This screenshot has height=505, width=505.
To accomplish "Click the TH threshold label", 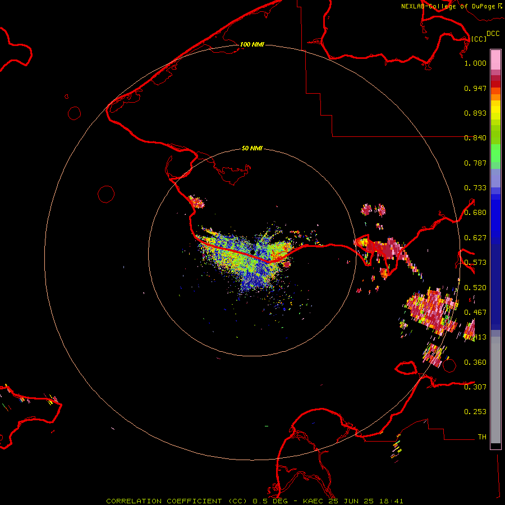I will (482, 437).
